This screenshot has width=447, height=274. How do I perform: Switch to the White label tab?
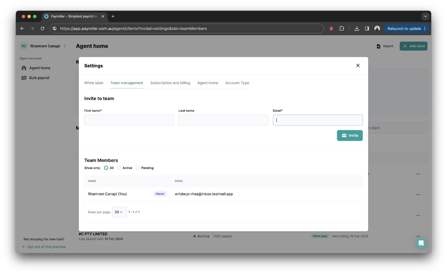(x=94, y=83)
